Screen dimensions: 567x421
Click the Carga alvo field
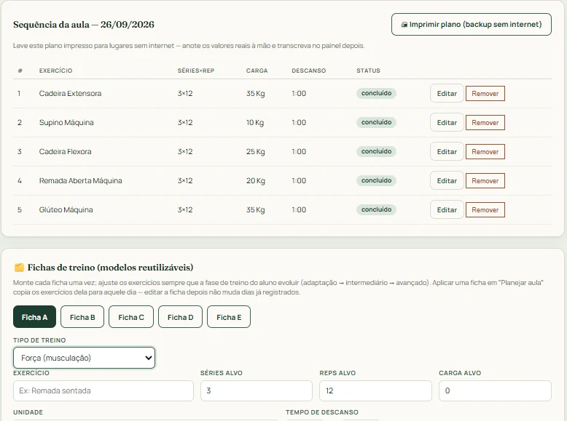(x=495, y=390)
